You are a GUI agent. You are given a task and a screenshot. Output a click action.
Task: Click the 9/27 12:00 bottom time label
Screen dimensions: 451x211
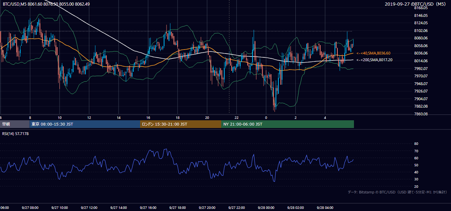[89, 208]
